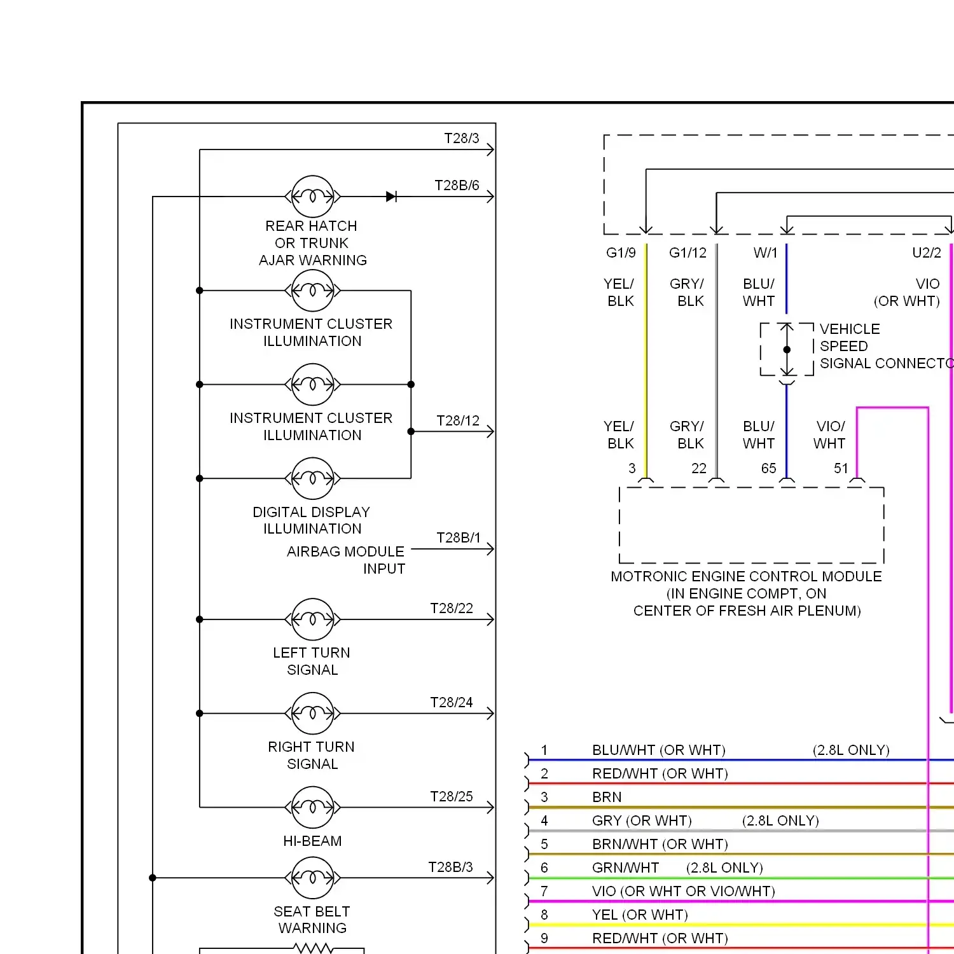Select the row 6 GRN/WHT wire label
The image size is (954, 954).
tap(625, 868)
